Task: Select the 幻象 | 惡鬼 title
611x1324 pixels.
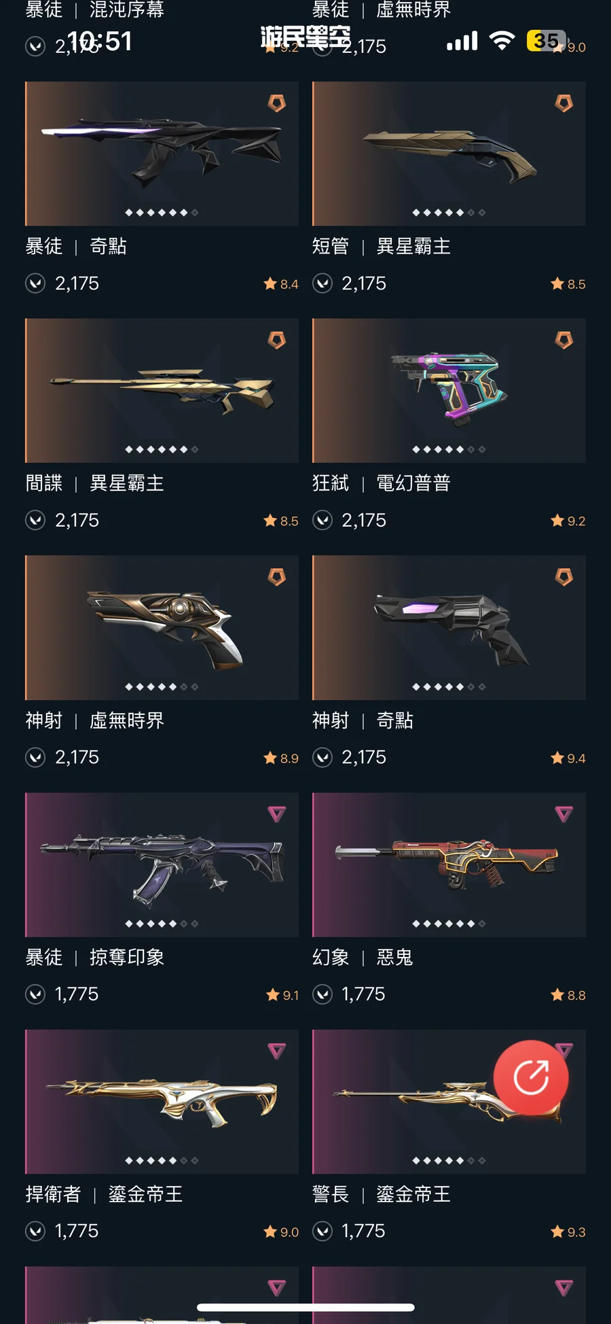Action: click(x=363, y=957)
